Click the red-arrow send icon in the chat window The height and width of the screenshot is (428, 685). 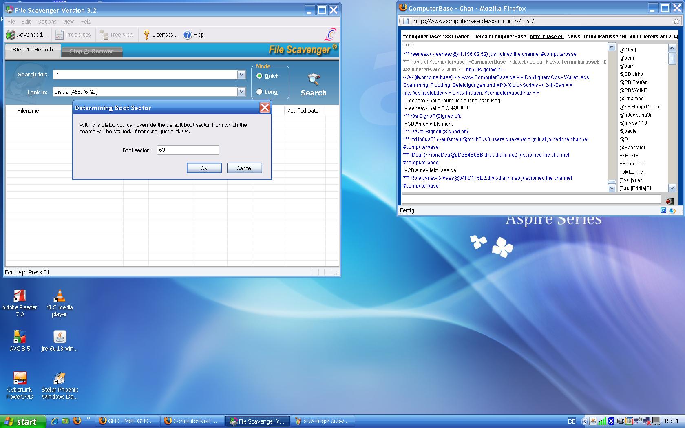tap(670, 201)
